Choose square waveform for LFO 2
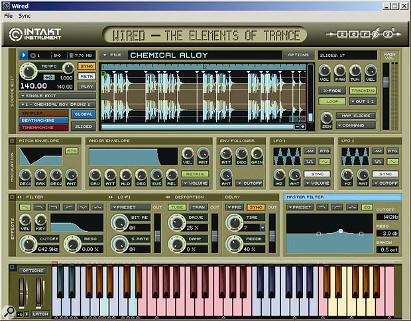Viewport: 411px width, 321px height. pos(378,161)
